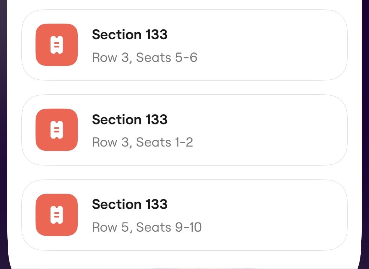
Task: Click empty right area of Seats 9-10 card
Action: 291,215
